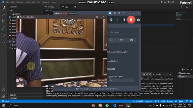Close the terminal find widget
Image resolution: width=193 pixels, height=108 pixels.
[171, 74]
